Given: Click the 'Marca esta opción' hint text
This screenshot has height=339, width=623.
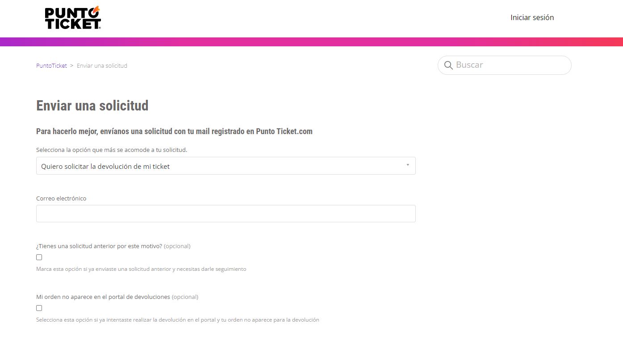Looking at the screenshot, I should pyautogui.click(x=141, y=269).
